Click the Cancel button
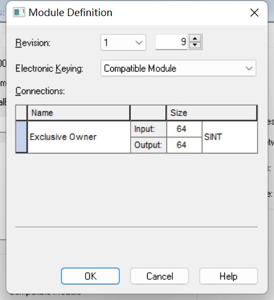 pos(159,276)
